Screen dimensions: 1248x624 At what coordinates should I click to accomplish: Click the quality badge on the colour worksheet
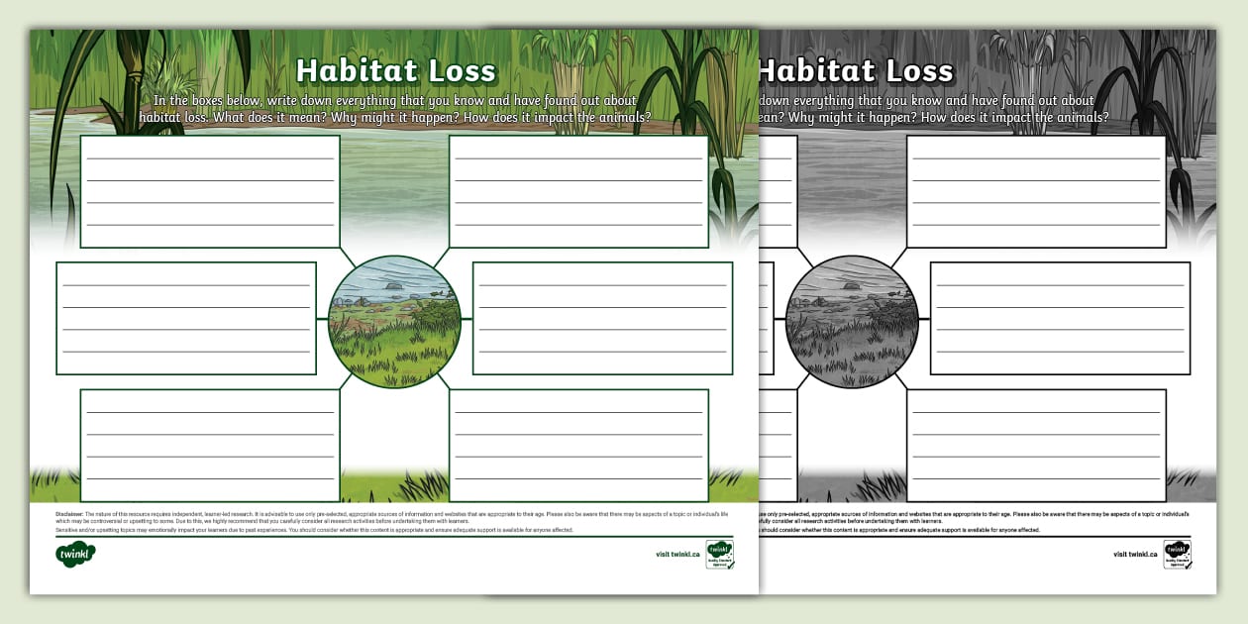coord(719,555)
